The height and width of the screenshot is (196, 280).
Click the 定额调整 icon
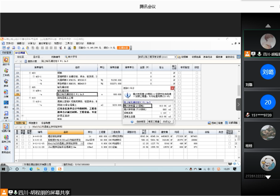(x=226, y=123)
